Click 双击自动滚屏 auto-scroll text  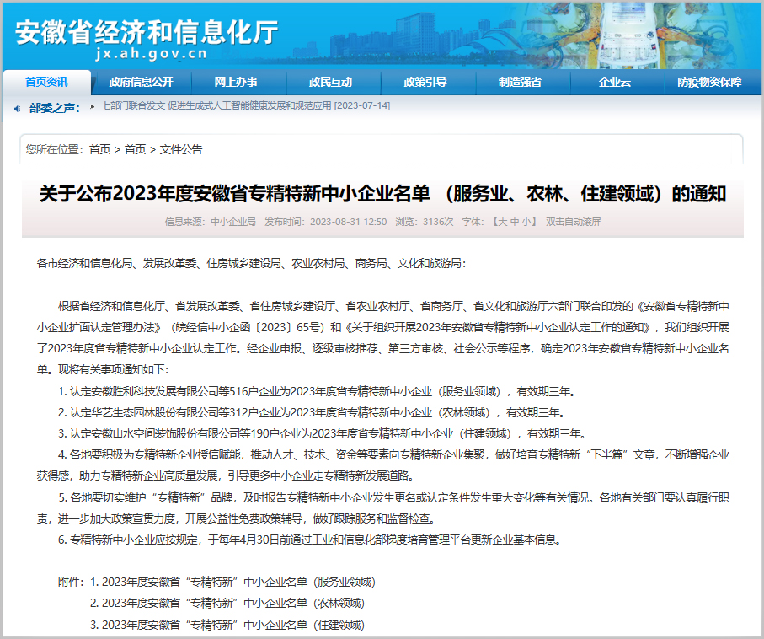coord(574,222)
